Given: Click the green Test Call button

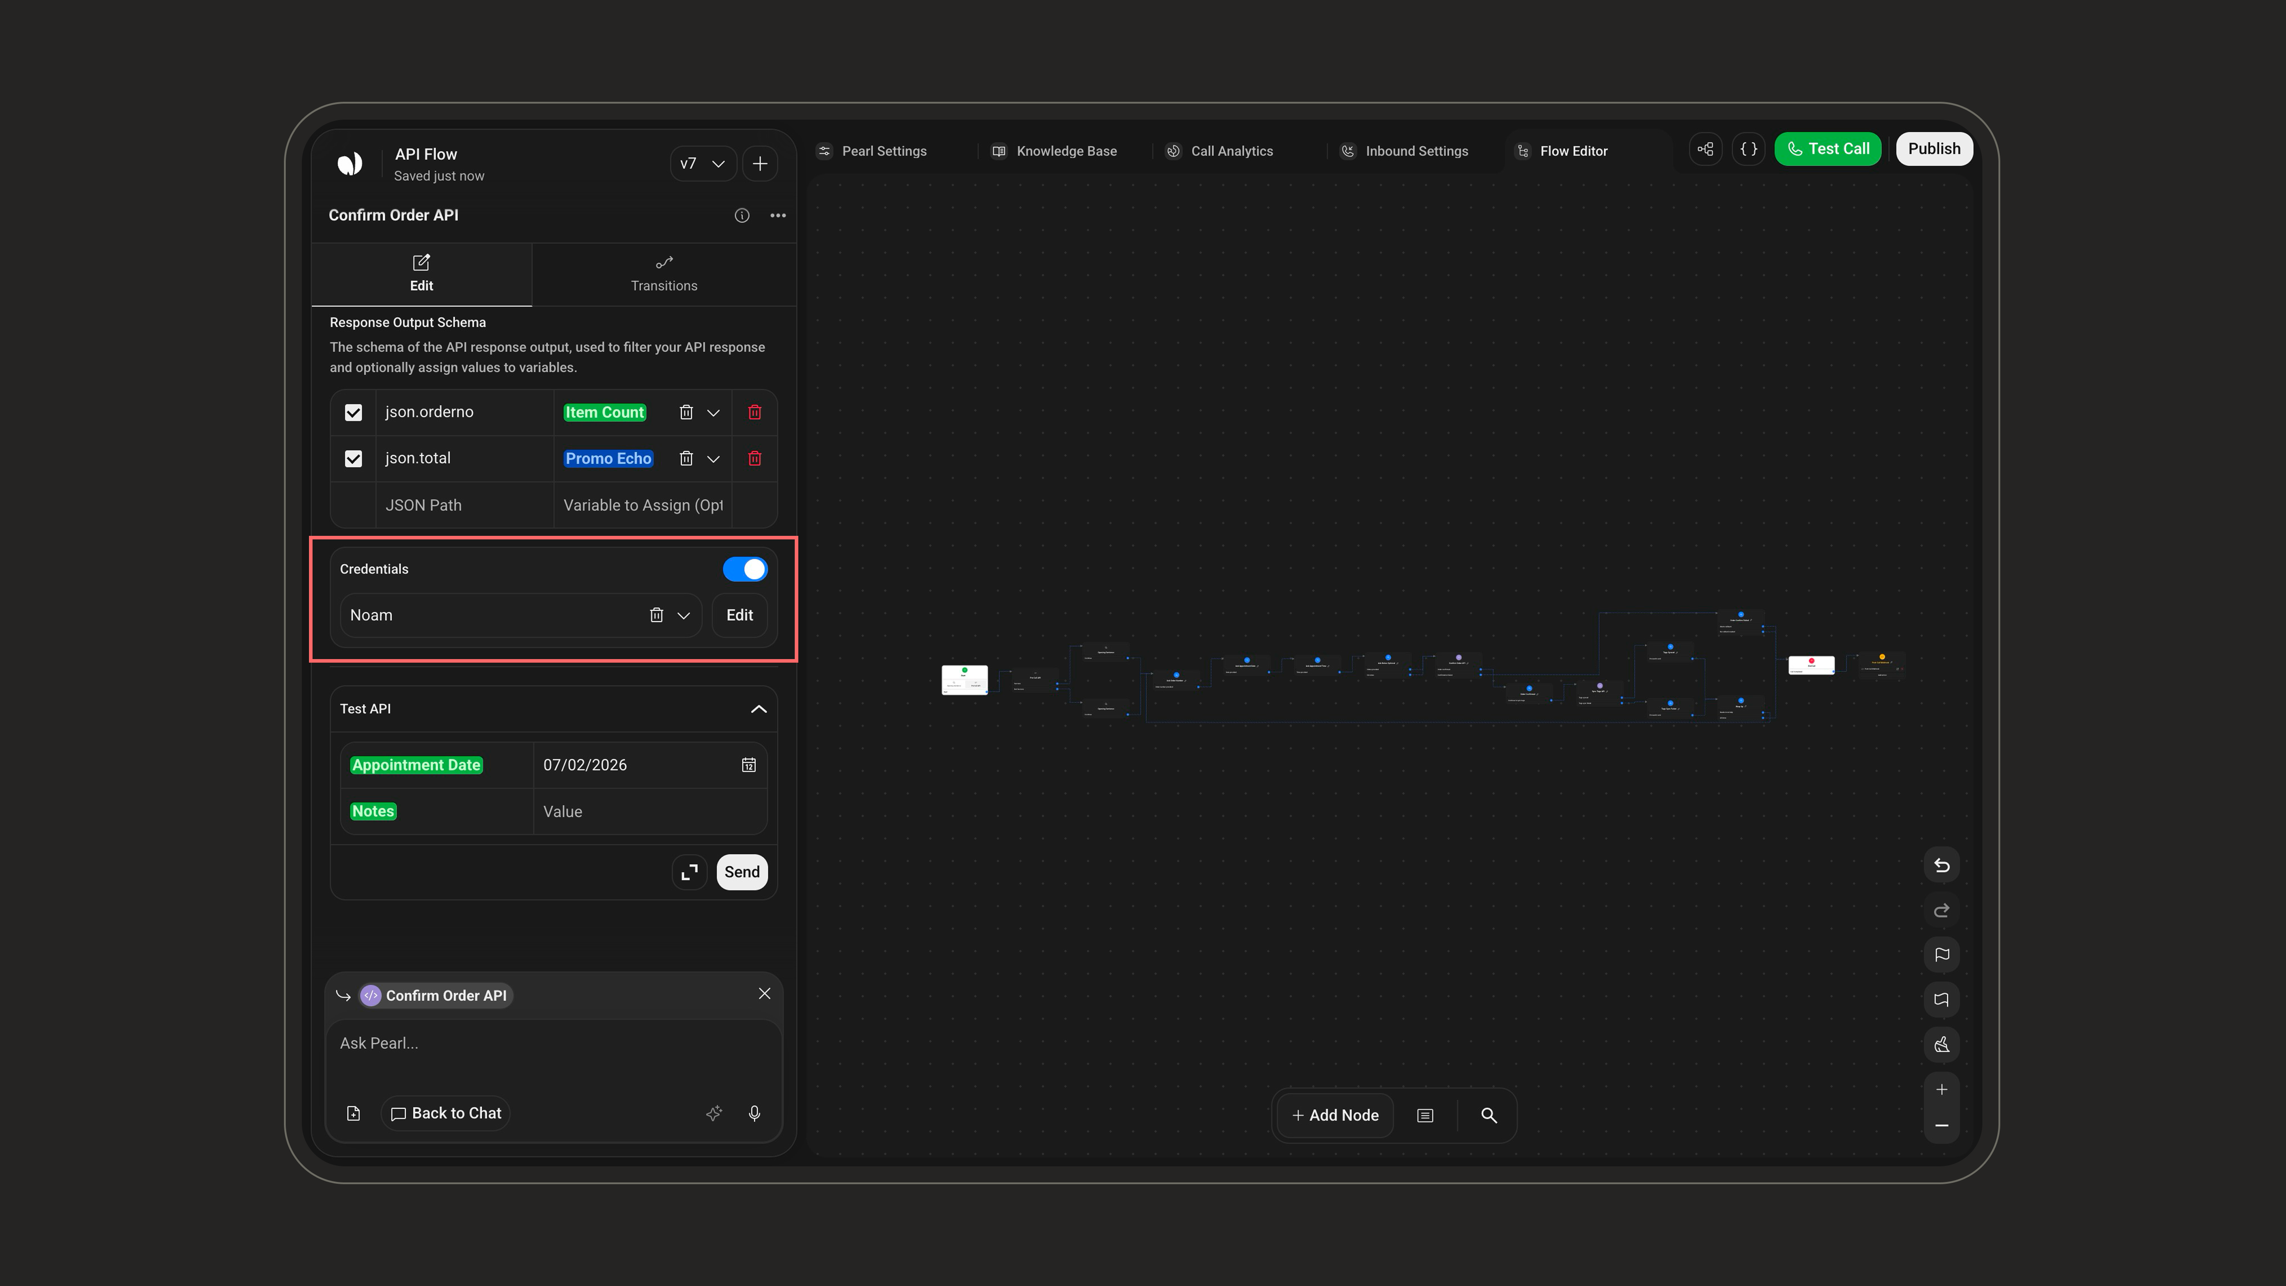Looking at the screenshot, I should click(x=1828, y=149).
